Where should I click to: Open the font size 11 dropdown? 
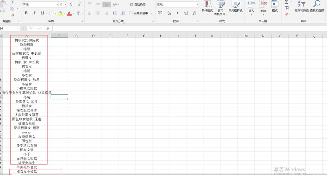click(x=65, y=4)
